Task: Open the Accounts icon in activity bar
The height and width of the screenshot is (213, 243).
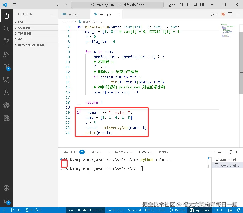Action: (x=6, y=188)
